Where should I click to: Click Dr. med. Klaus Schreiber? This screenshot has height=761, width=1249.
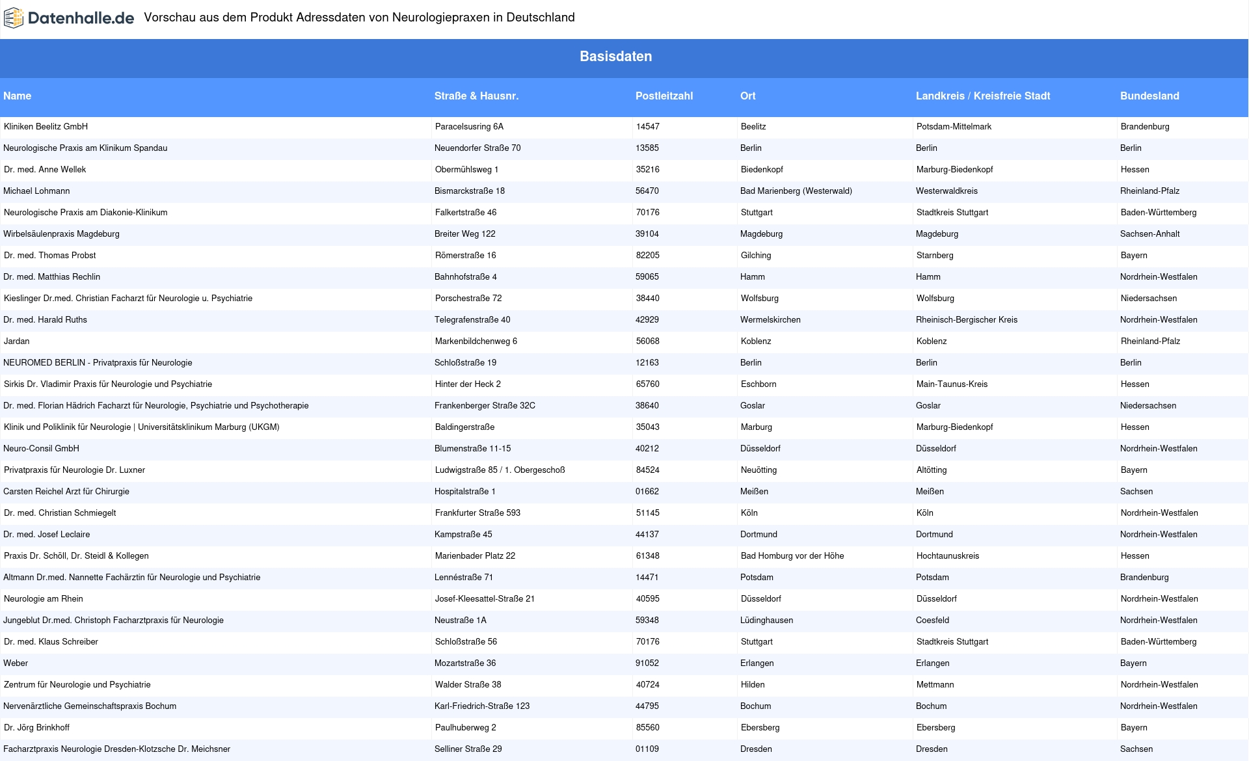(x=51, y=642)
